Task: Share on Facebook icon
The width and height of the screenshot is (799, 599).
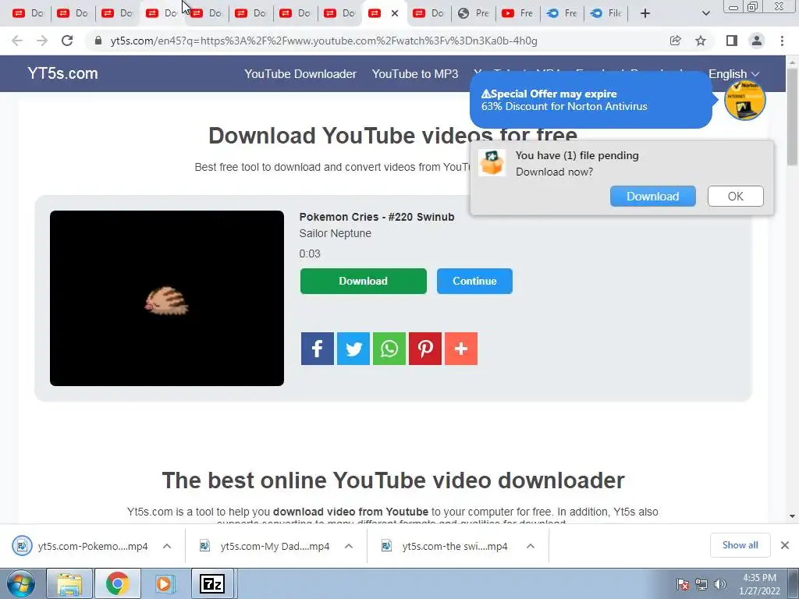Action: (317, 349)
